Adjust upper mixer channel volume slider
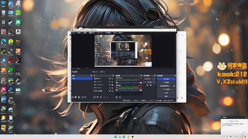The image size is (248, 139). pos(130,82)
